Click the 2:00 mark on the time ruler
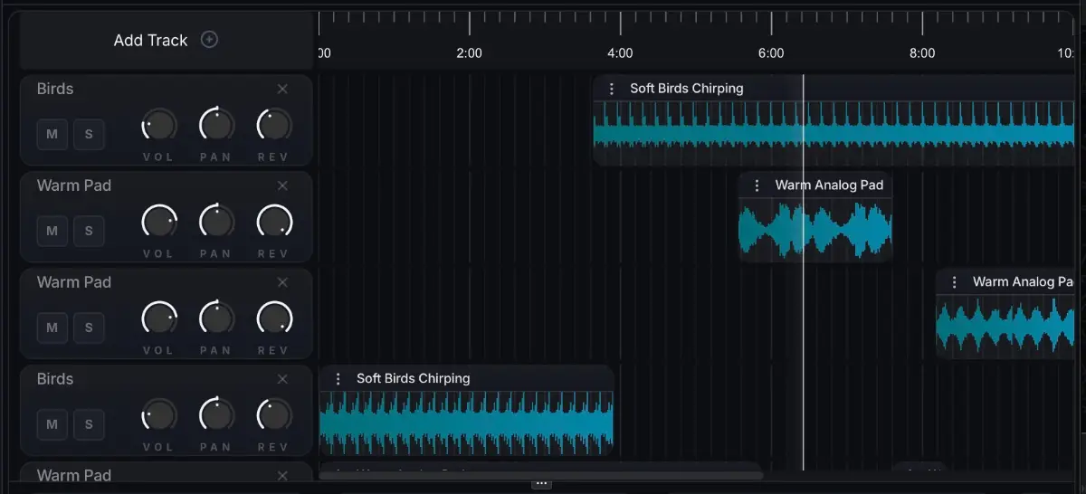This screenshot has width=1086, height=494. click(x=469, y=53)
